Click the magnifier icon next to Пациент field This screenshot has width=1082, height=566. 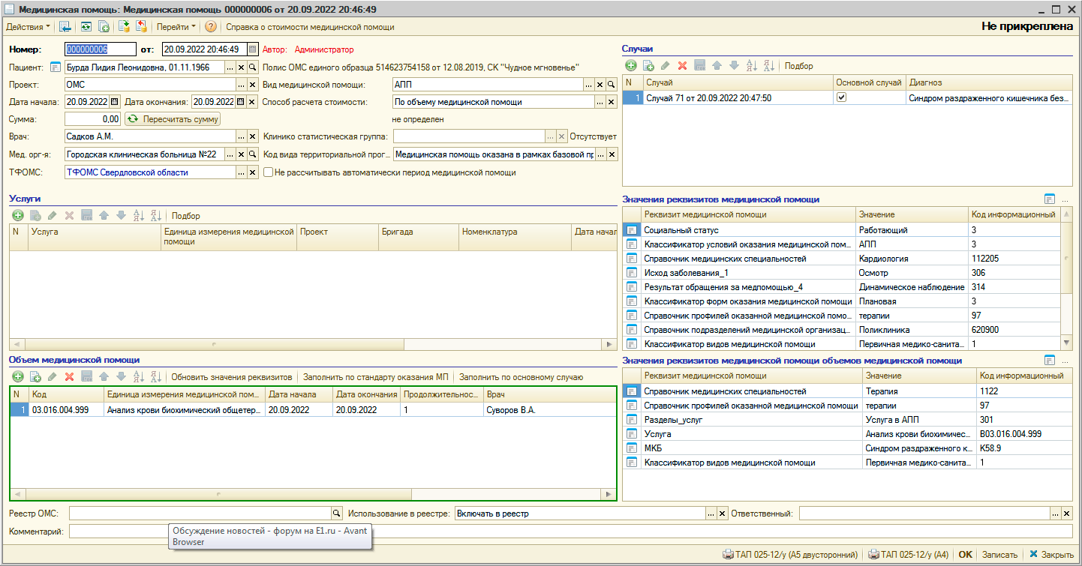(252, 67)
